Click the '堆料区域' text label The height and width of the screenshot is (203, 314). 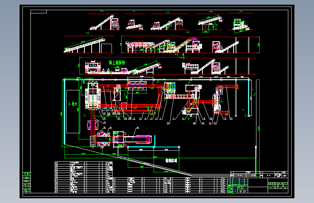click(171, 161)
